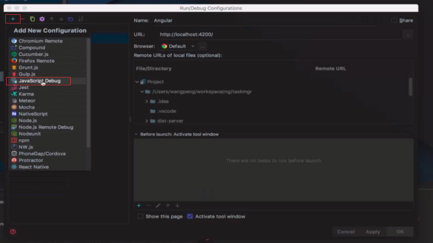The image size is (433, 243).
Task: Expand the .idea folder
Action: click(x=147, y=102)
